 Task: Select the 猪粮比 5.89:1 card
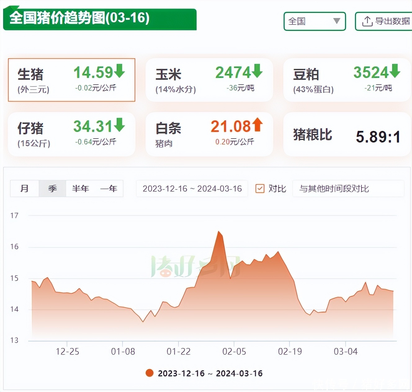click(347, 135)
